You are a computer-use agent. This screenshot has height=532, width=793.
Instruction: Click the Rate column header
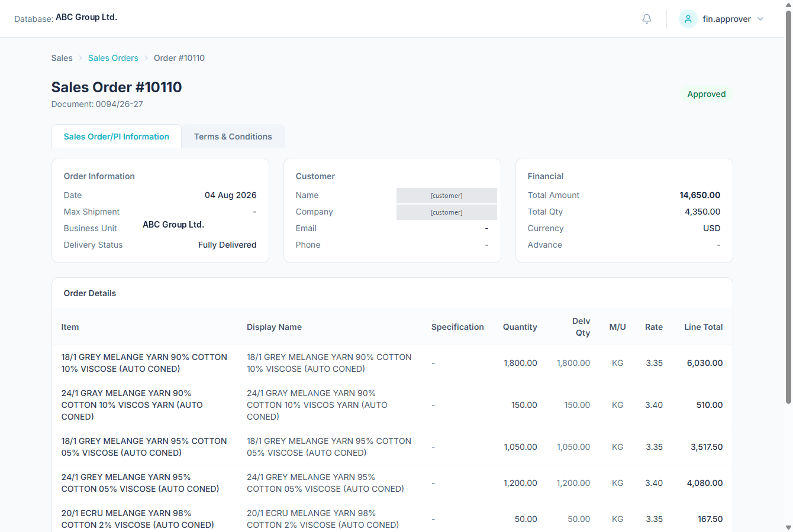[x=654, y=327]
